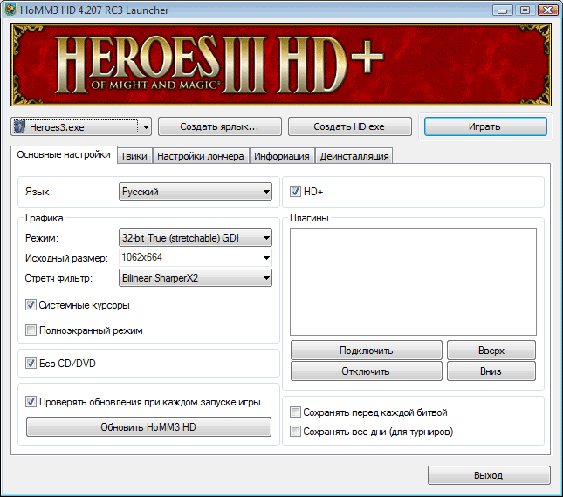This screenshot has width=563, height=497.
Task: Open the Стретч фильтр dropdown
Action: [196, 278]
